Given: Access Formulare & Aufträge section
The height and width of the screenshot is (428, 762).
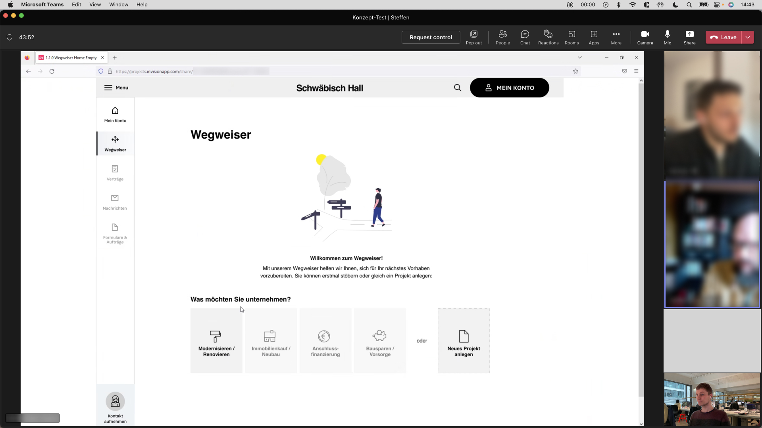Looking at the screenshot, I should pos(115,233).
